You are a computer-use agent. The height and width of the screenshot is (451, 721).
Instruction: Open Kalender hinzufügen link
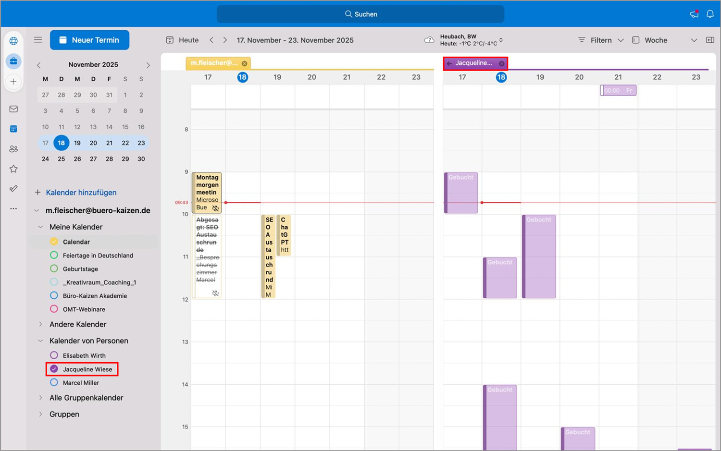pos(81,192)
